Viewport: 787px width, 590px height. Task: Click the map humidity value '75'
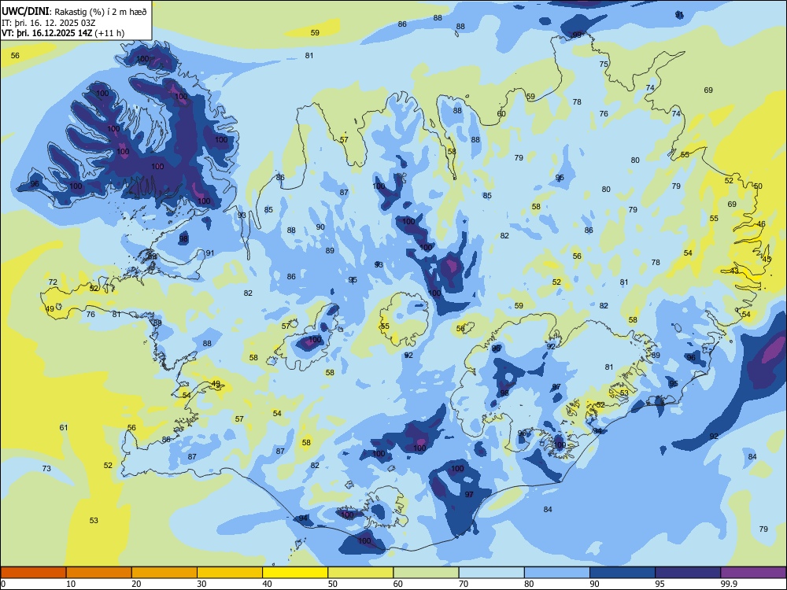pyautogui.click(x=604, y=65)
